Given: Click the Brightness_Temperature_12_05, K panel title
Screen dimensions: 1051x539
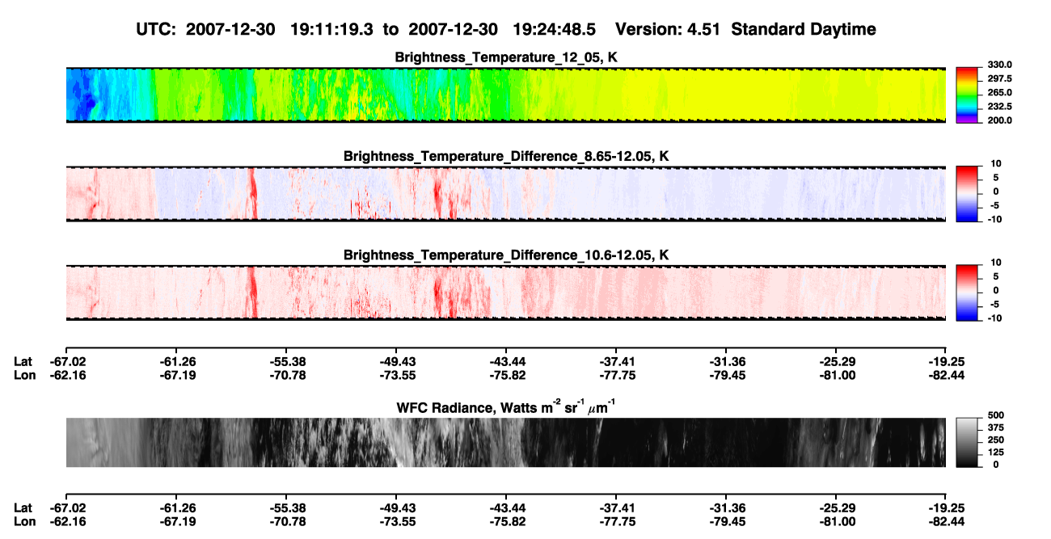Looking at the screenshot, I should (506, 57).
